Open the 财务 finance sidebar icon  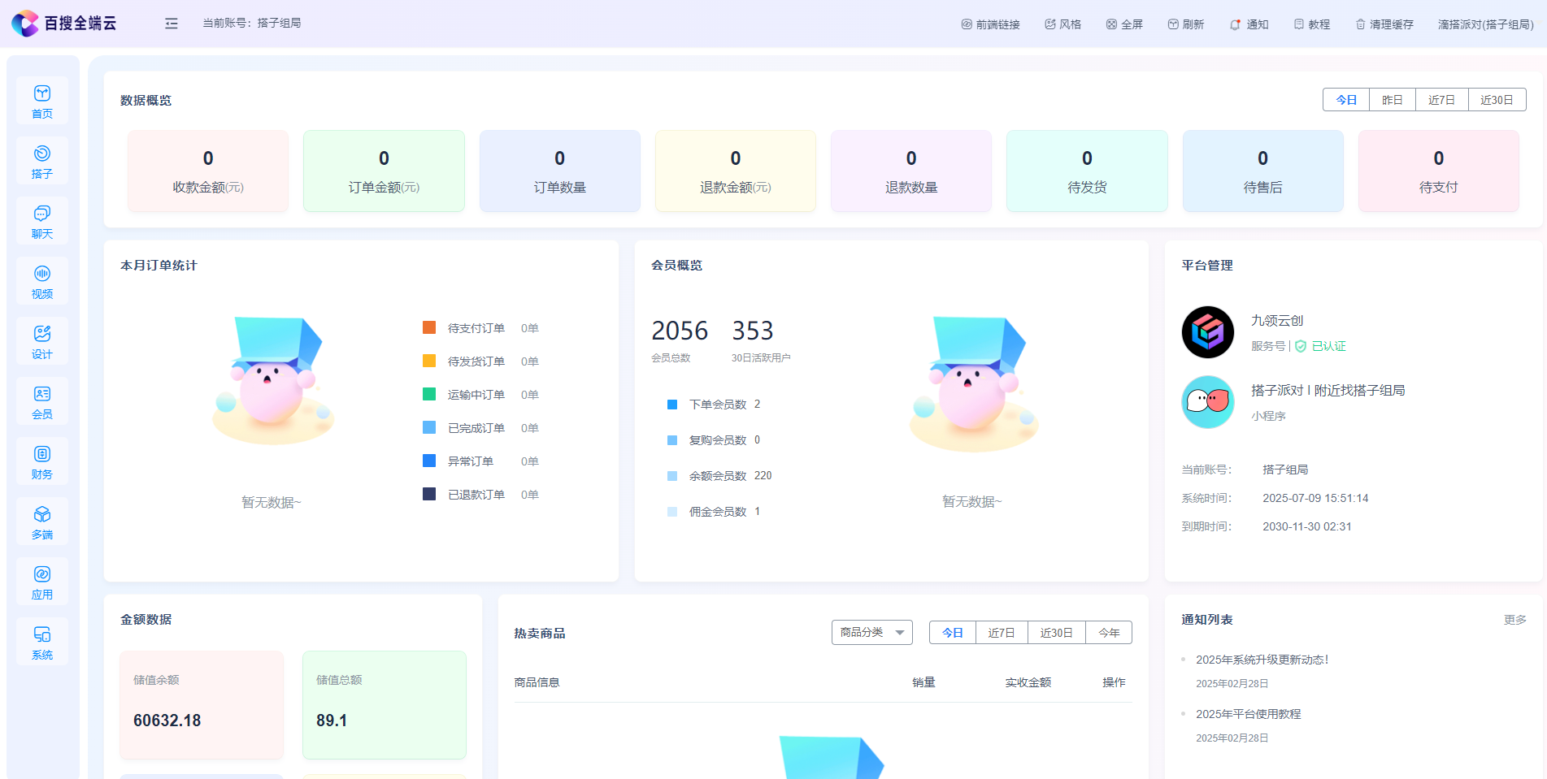point(42,461)
